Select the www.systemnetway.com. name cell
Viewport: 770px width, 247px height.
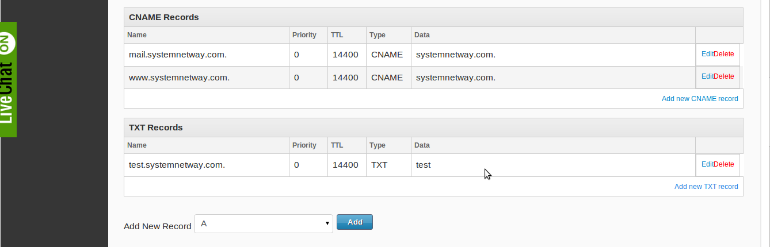pos(179,78)
